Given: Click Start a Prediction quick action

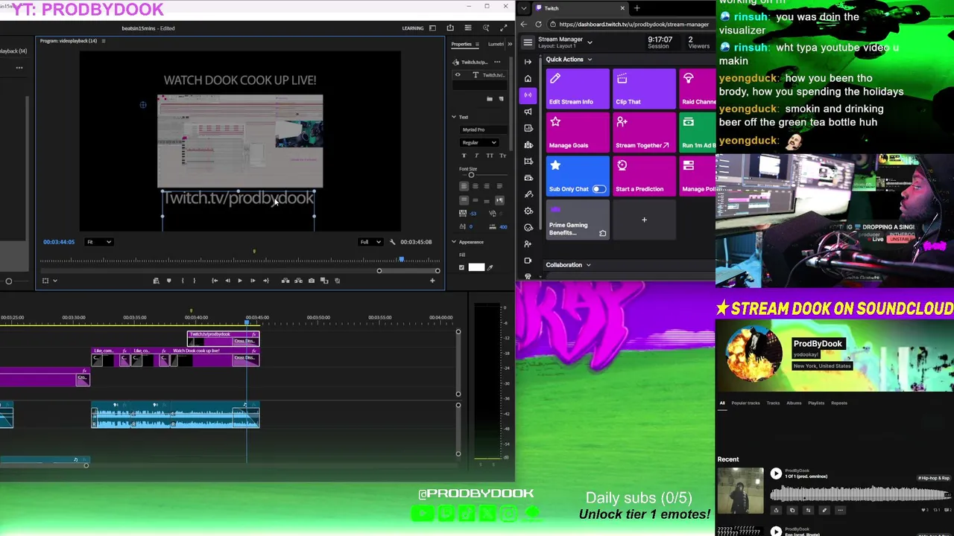Looking at the screenshot, I should [644, 176].
